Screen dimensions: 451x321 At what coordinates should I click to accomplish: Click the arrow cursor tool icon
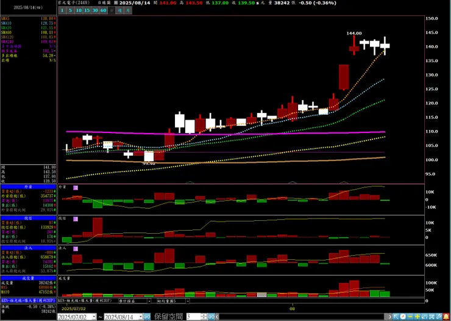(x=396, y=317)
